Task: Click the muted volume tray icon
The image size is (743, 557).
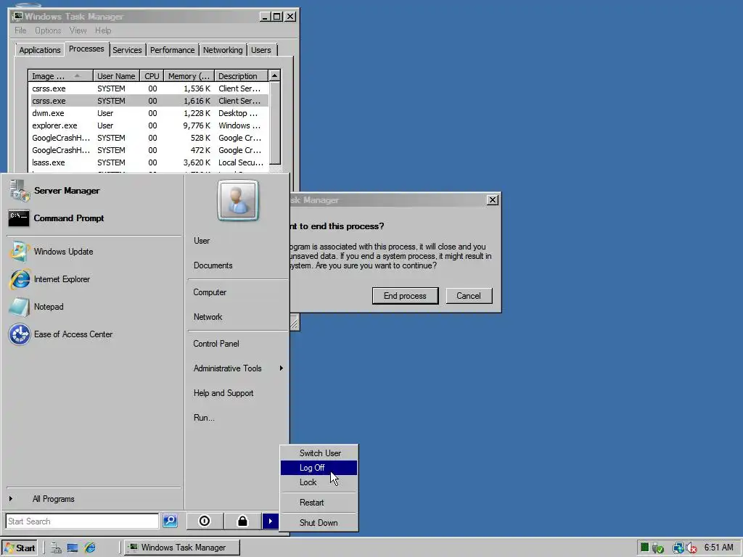Action: (x=691, y=548)
